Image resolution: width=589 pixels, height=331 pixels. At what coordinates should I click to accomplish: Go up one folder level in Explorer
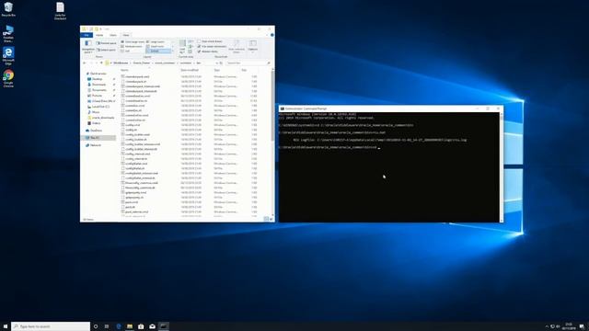(x=101, y=63)
